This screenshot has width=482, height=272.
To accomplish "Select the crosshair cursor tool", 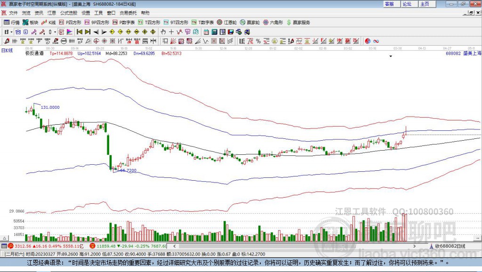I will tap(171, 32).
